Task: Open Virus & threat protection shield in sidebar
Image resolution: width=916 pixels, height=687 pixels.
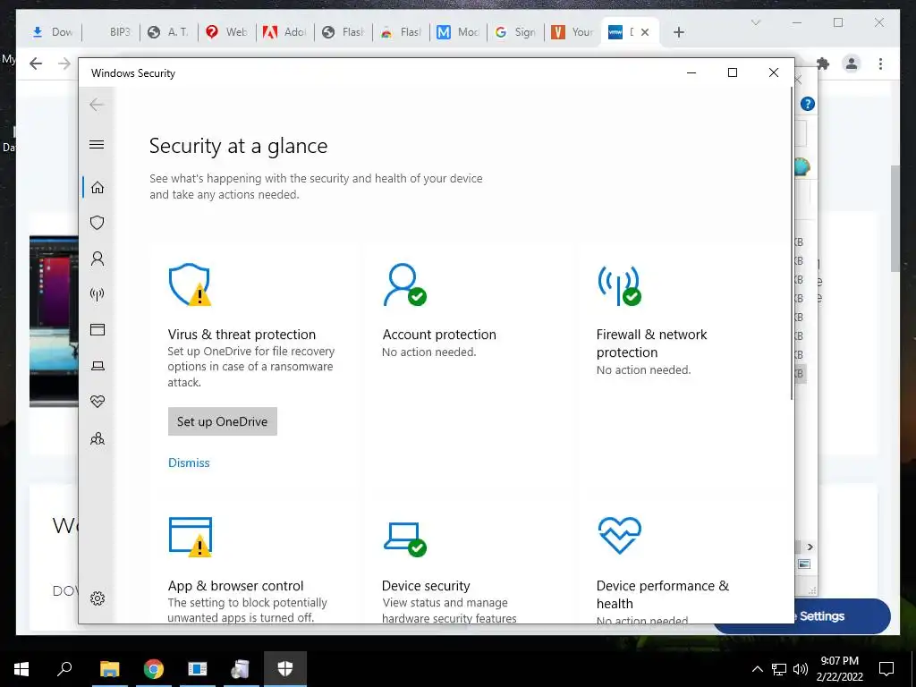Action: click(98, 223)
